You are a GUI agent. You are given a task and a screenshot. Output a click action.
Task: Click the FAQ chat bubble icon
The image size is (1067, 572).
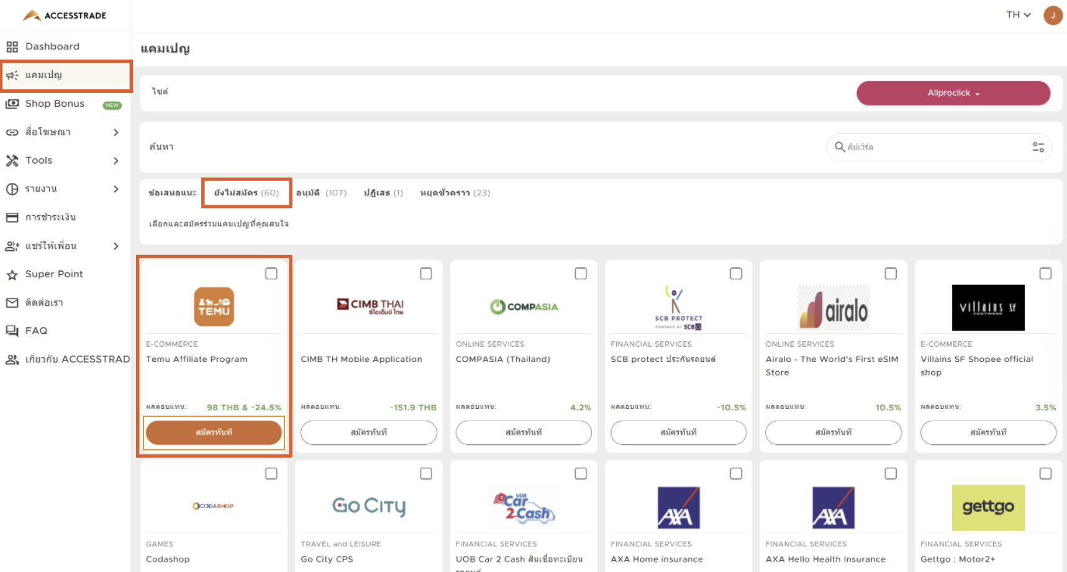(x=12, y=331)
